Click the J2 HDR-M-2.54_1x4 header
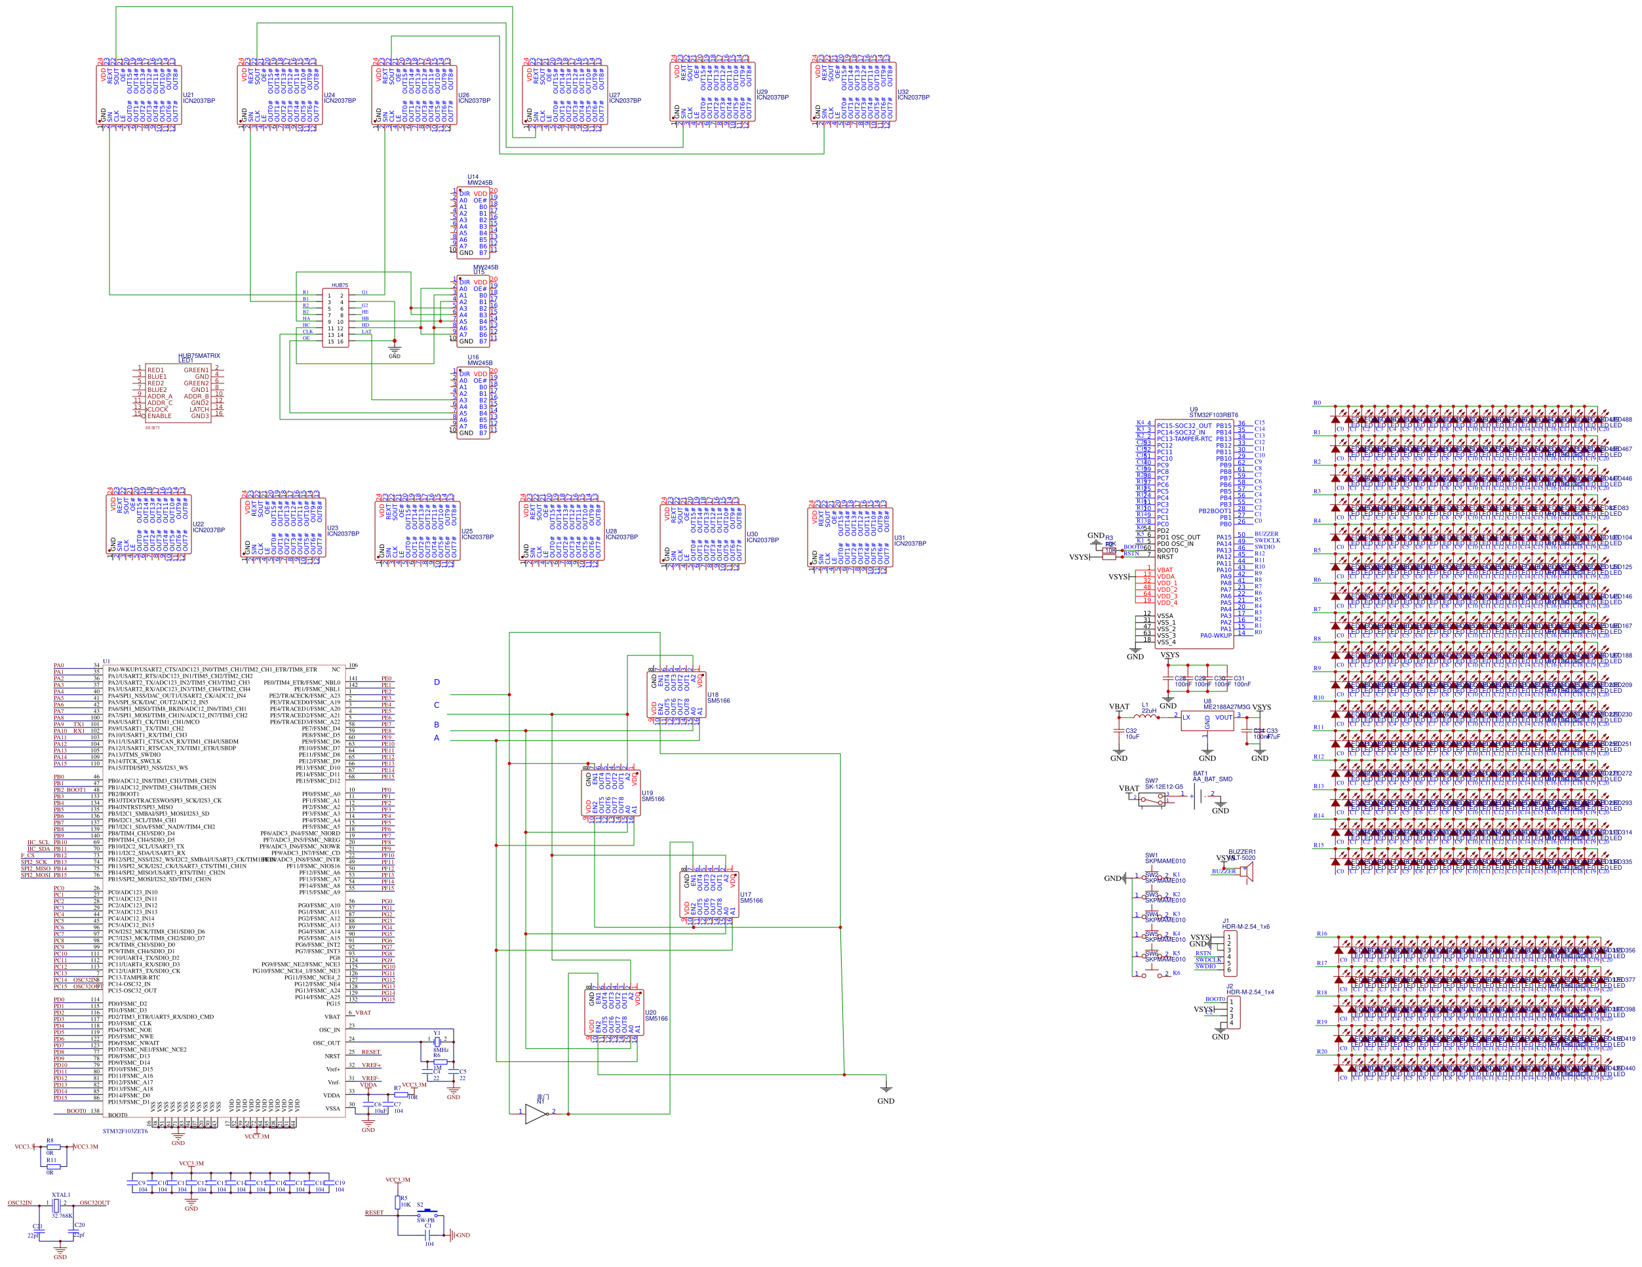 1233,1012
